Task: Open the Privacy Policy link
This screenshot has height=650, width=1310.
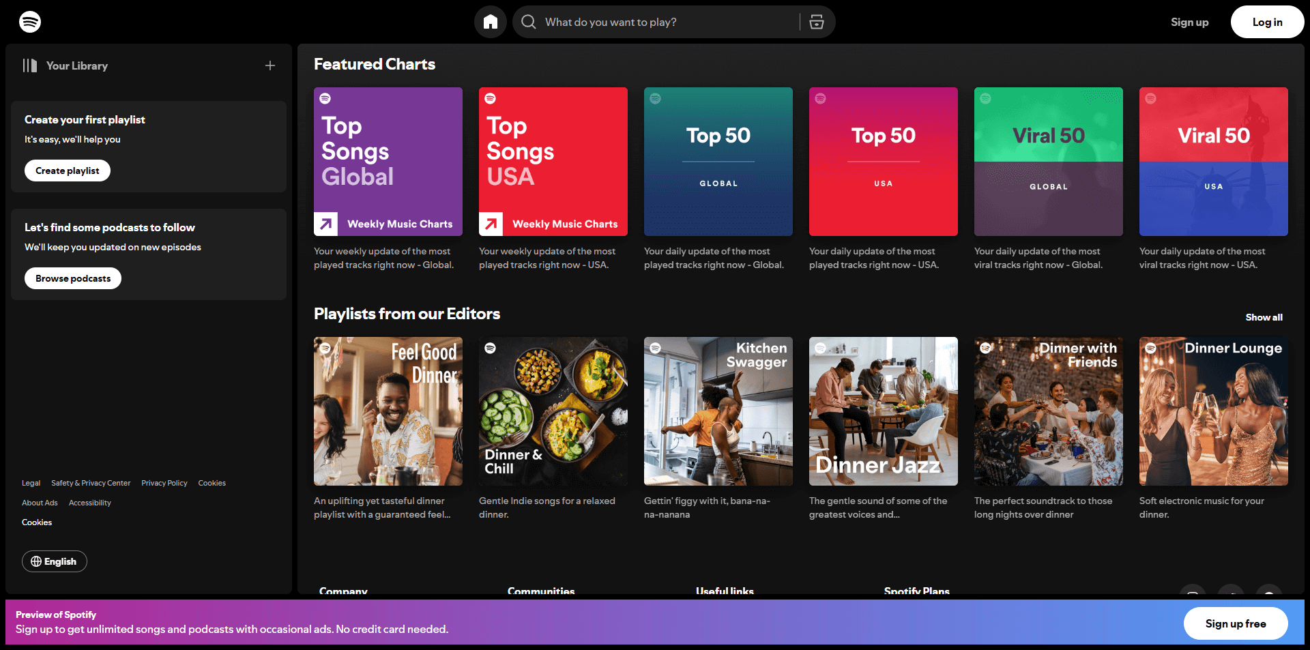Action: tap(164, 483)
